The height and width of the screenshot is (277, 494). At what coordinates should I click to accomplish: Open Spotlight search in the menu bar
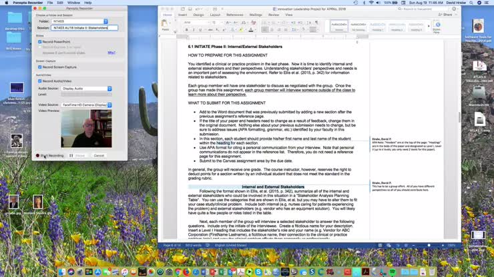tap(471, 3)
